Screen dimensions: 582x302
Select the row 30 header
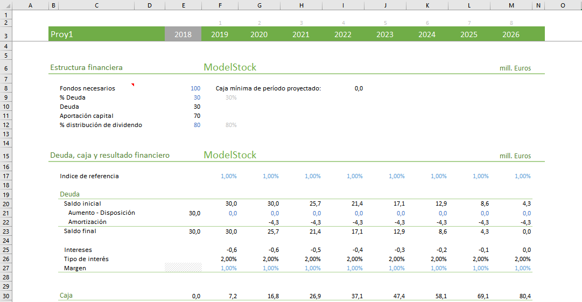click(x=5, y=296)
